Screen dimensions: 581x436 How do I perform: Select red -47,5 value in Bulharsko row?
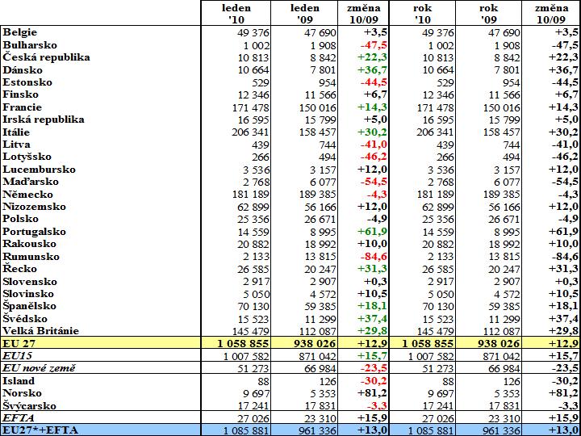[374, 45]
